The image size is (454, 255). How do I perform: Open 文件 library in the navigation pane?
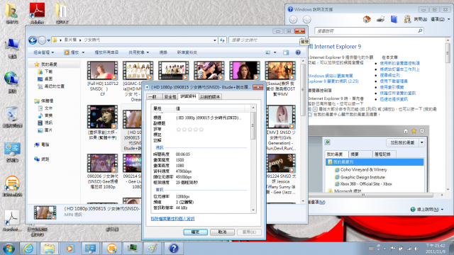point(48,108)
